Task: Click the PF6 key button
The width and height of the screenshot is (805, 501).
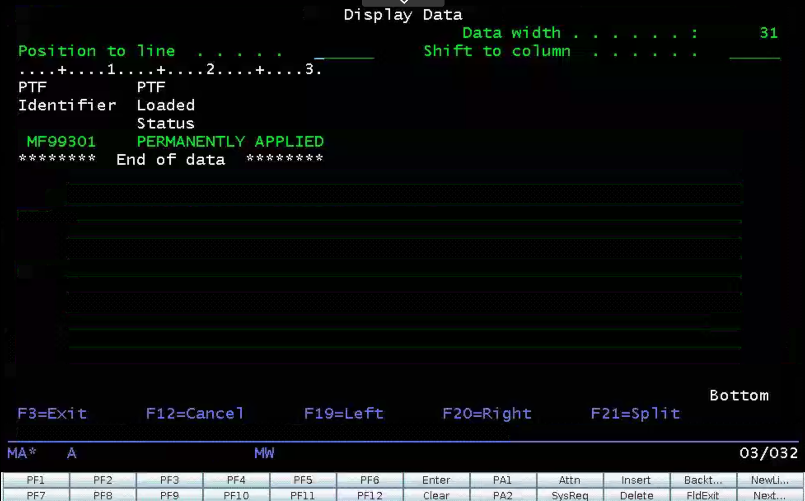Action: pyautogui.click(x=370, y=480)
